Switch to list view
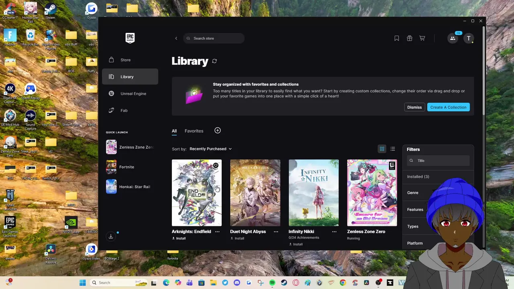The image size is (514, 289). pyautogui.click(x=393, y=149)
